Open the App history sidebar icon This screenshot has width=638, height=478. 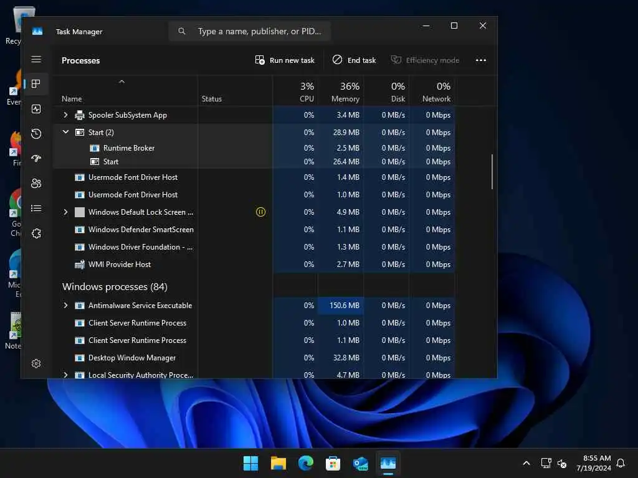click(x=36, y=134)
